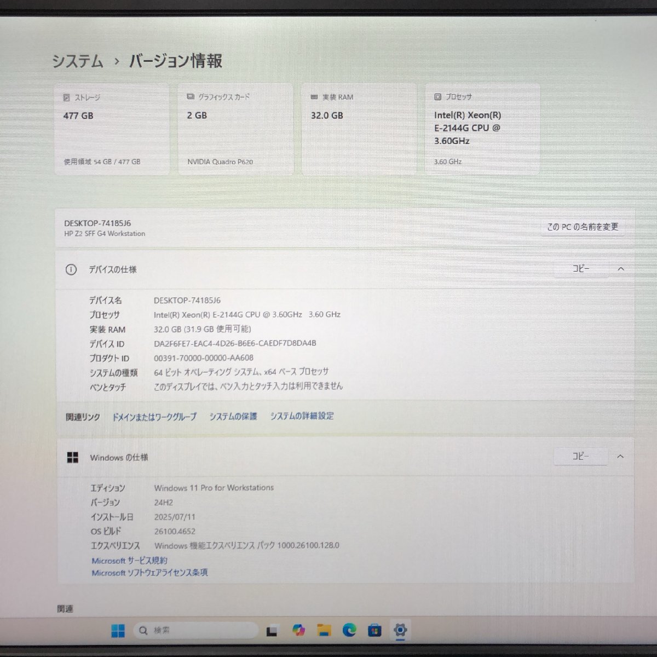
Task: Click the version value 24H2
Action: click(164, 503)
